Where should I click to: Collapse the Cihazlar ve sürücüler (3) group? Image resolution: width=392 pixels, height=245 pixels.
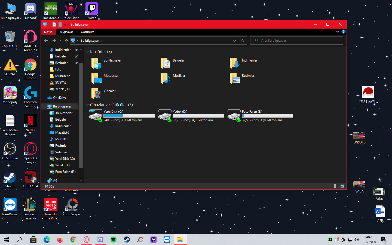[87, 105]
